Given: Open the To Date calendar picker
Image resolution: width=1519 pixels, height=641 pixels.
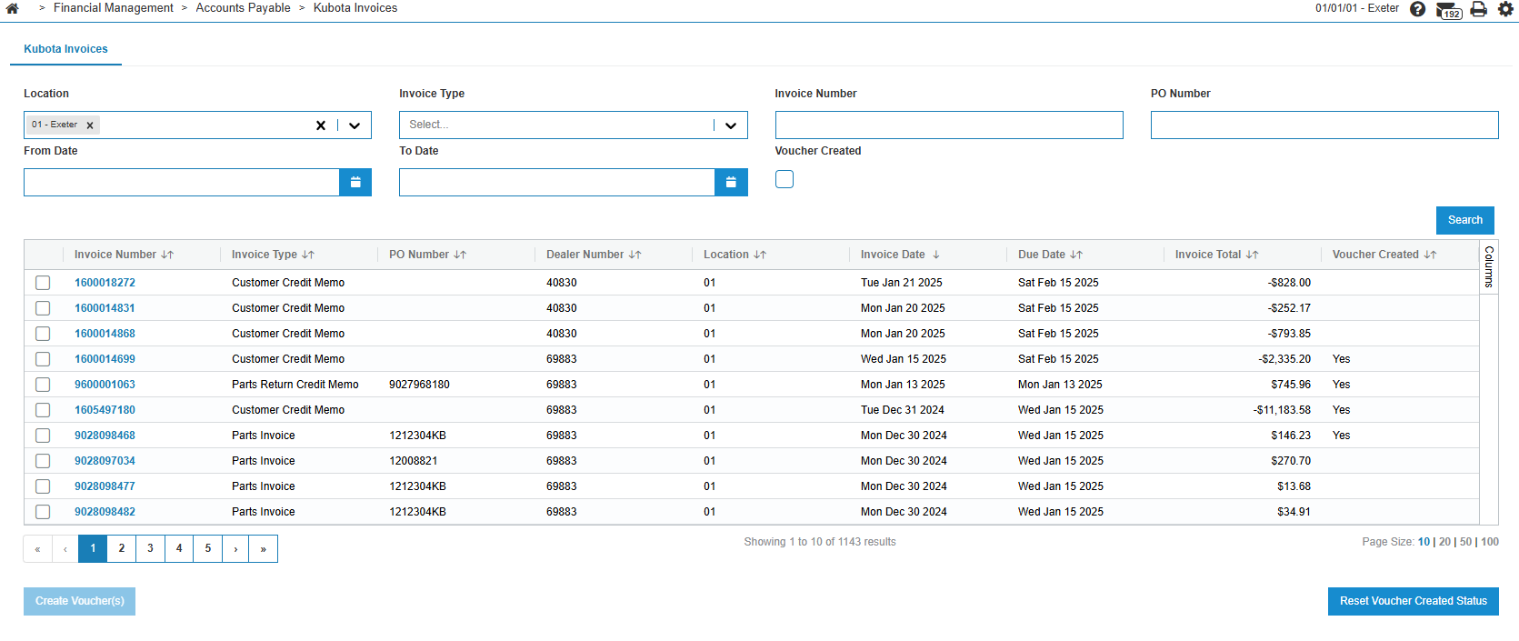Looking at the screenshot, I should [731, 182].
